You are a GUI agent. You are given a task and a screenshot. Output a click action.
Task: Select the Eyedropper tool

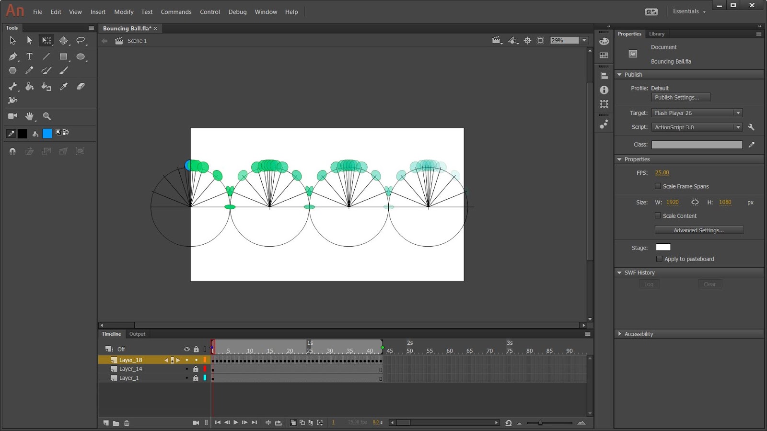[64, 87]
